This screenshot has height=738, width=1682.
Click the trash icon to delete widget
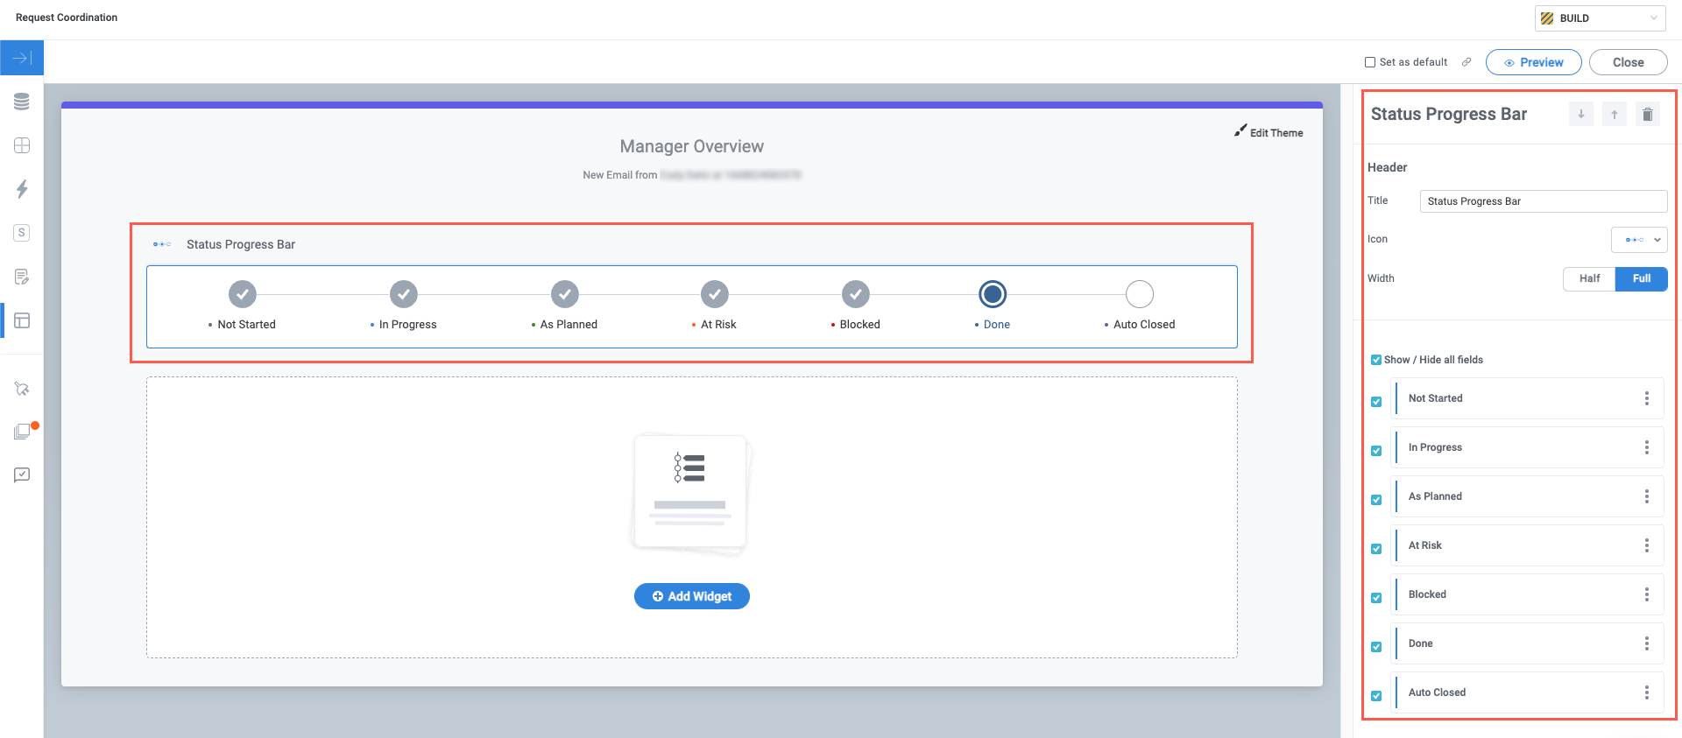point(1647,115)
